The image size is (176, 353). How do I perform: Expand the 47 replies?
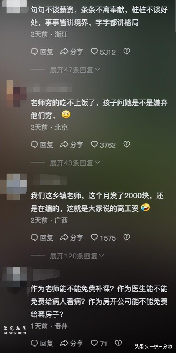75,70
